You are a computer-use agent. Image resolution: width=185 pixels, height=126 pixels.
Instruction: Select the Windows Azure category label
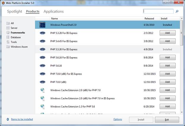19,47
